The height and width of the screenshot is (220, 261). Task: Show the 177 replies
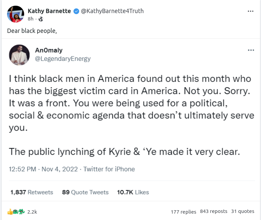[184, 212]
